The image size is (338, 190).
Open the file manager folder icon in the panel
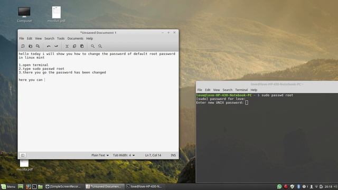click(40, 186)
